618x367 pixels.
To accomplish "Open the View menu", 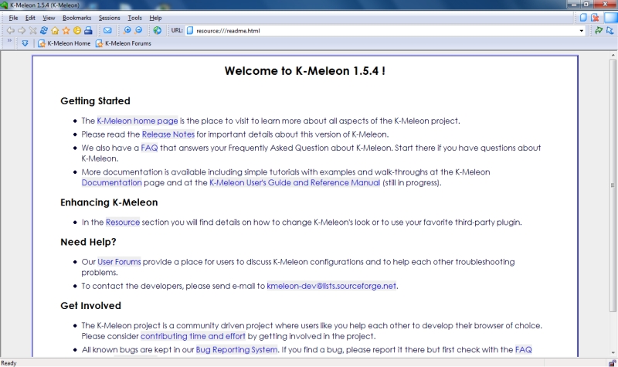I will click(49, 18).
